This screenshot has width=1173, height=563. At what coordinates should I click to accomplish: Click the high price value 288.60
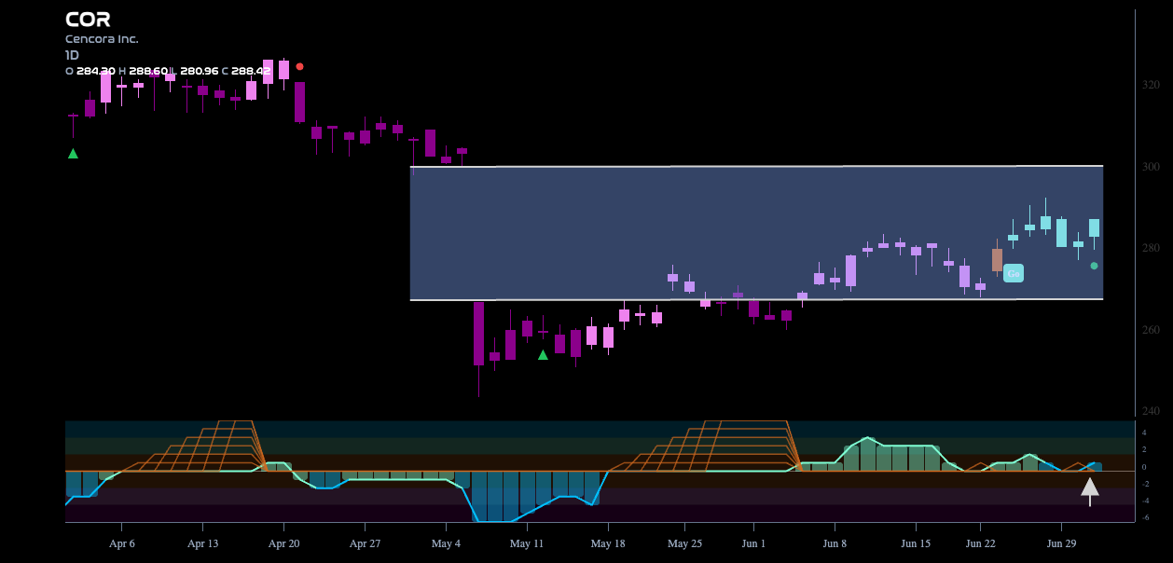pos(148,71)
